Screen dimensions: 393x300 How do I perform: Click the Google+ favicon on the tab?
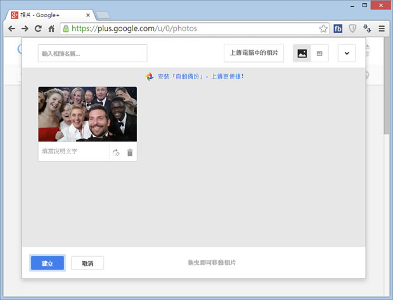pyautogui.click(x=15, y=15)
